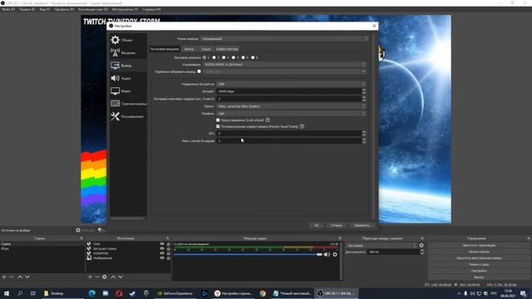Screen dimensions: 532x299
Task: Open the scene transition type dropdown
Action: click(382, 245)
